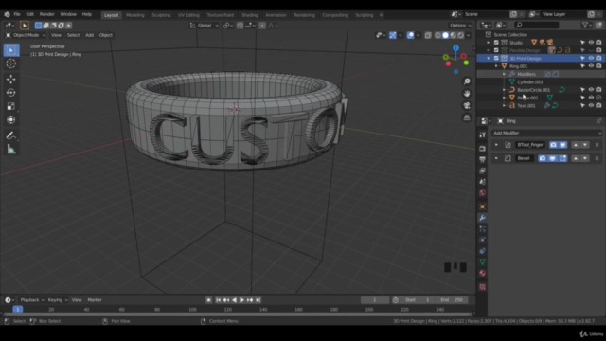Open the Object Data mesh tab
The height and width of the screenshot is (341, 606).
pos(482,262)
